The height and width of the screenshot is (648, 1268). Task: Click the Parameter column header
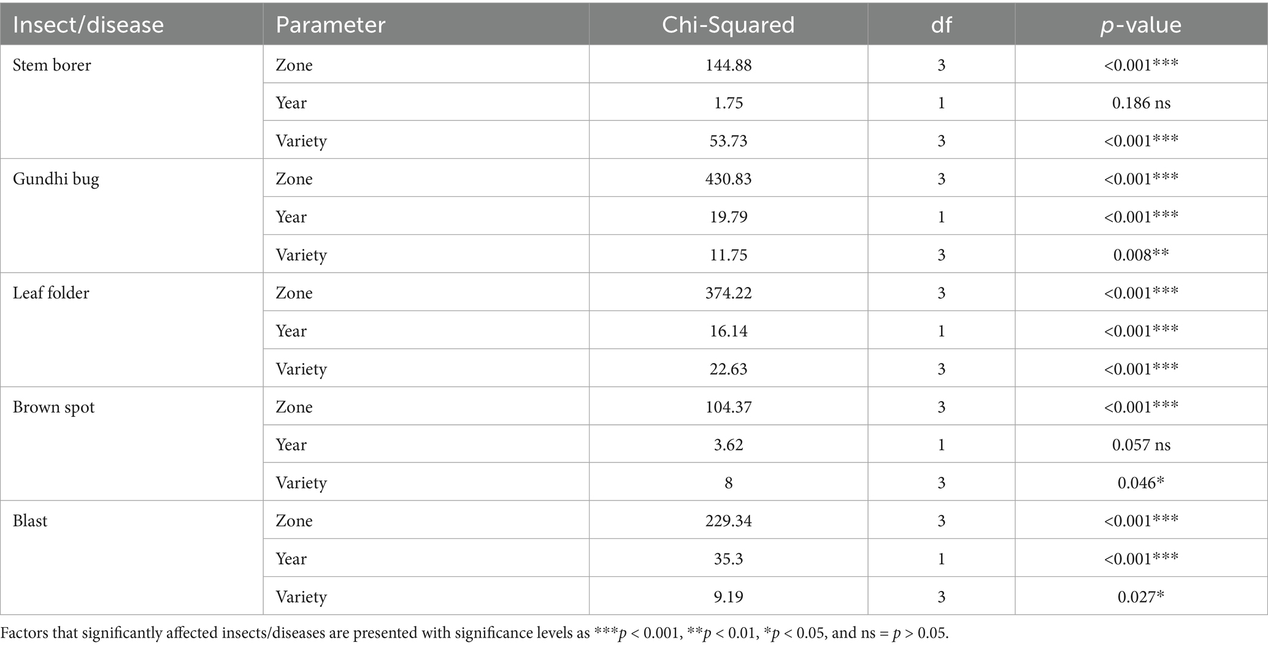(330, 25)
